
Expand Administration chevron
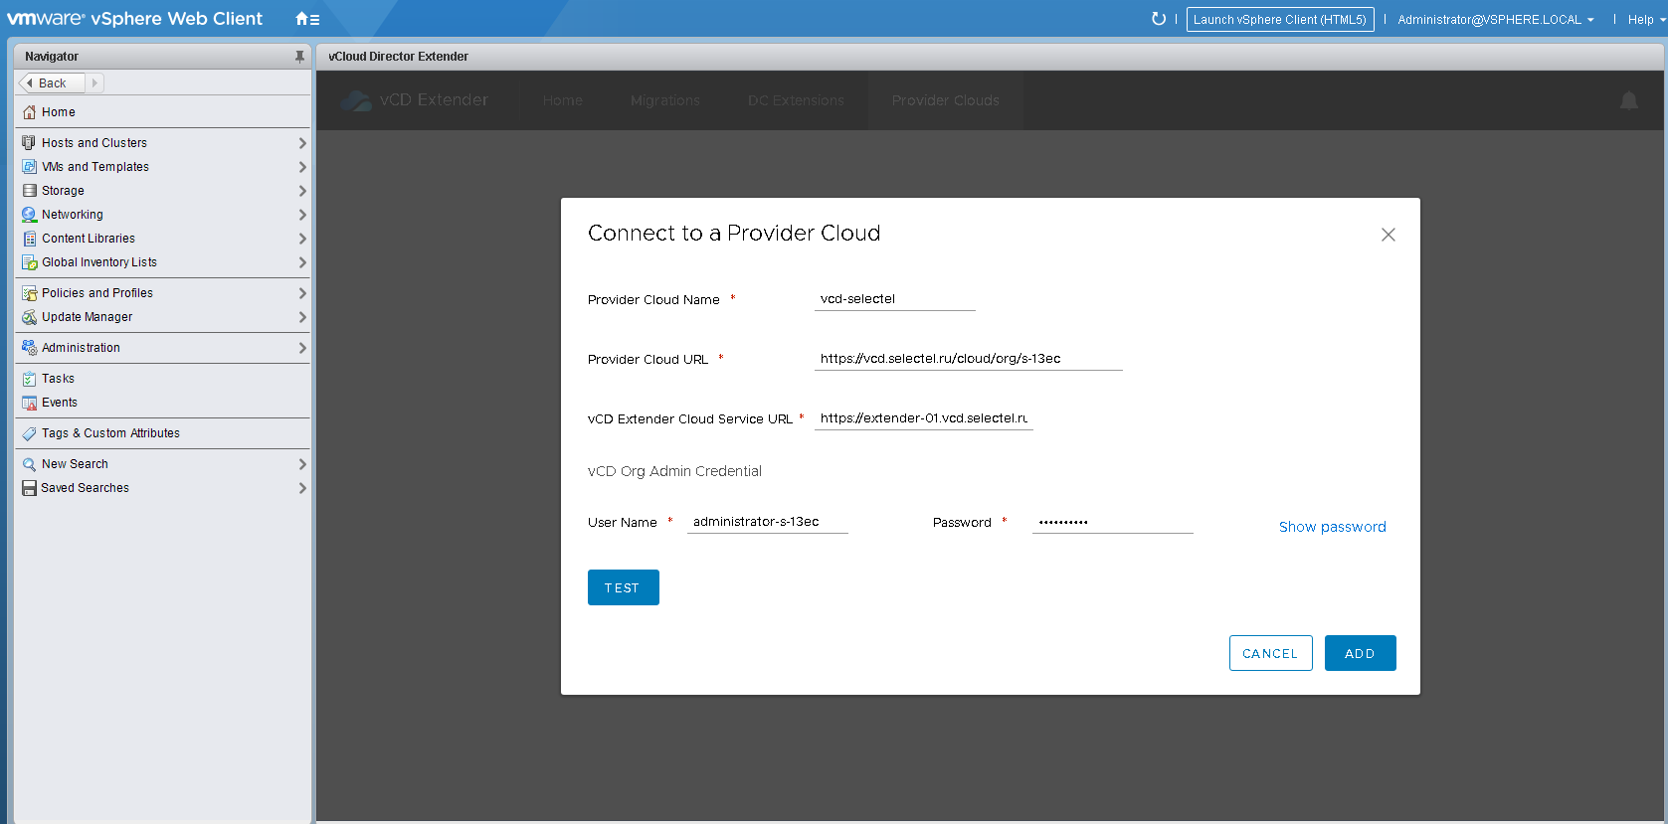[302, 348]
